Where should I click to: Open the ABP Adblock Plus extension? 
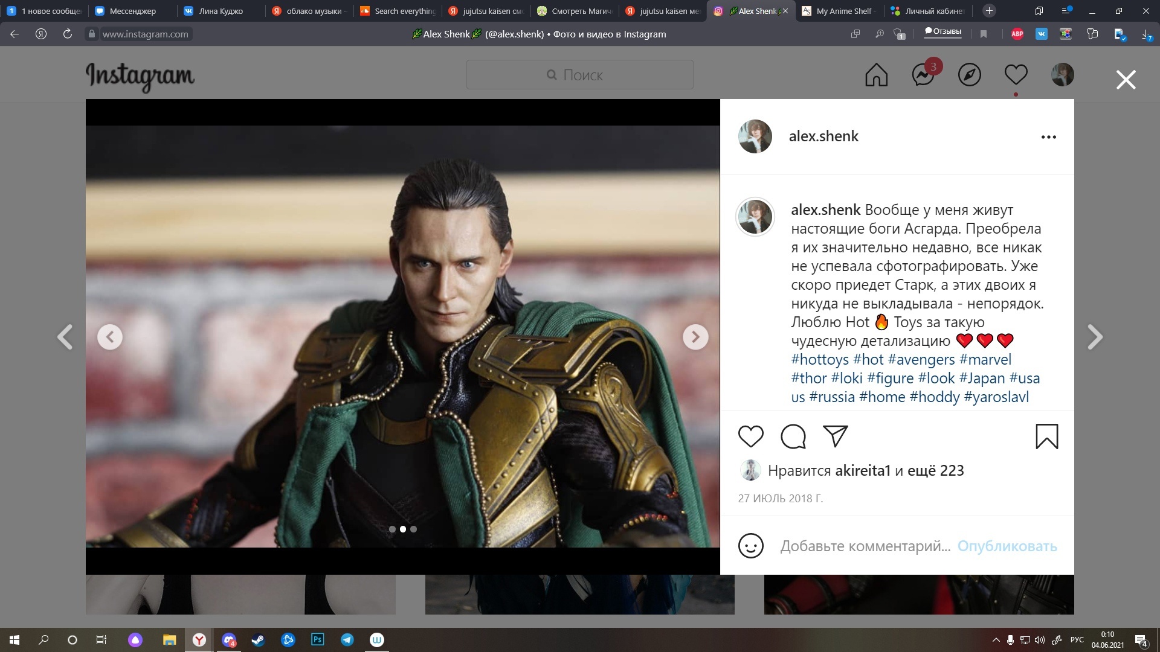(x=1017, y=34)
